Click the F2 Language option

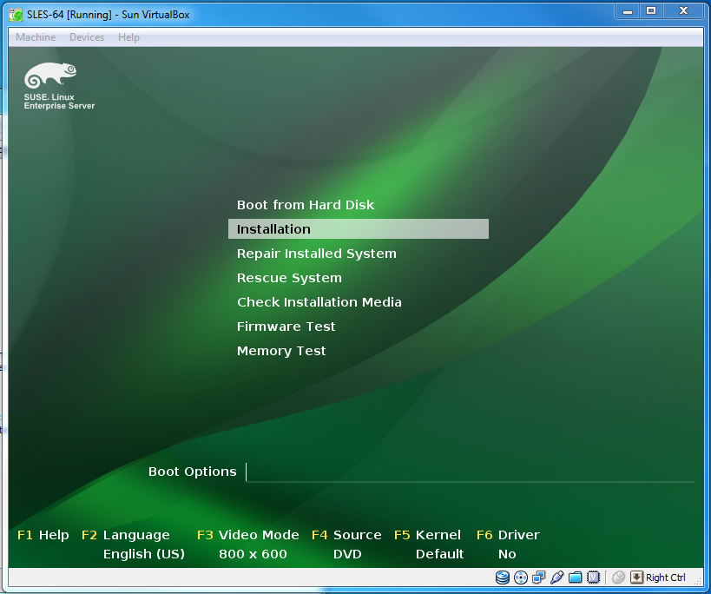[126, 535]
